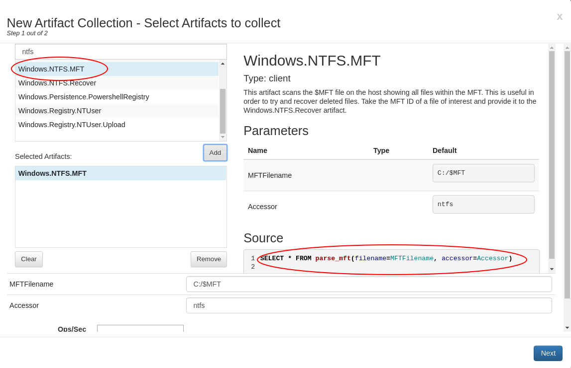
Task: Close the dialog with the x button
Action: 560,17
